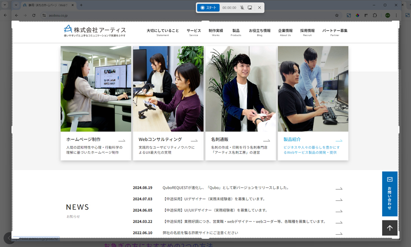
Task: Click the browser back button
Action: (16, 16)
